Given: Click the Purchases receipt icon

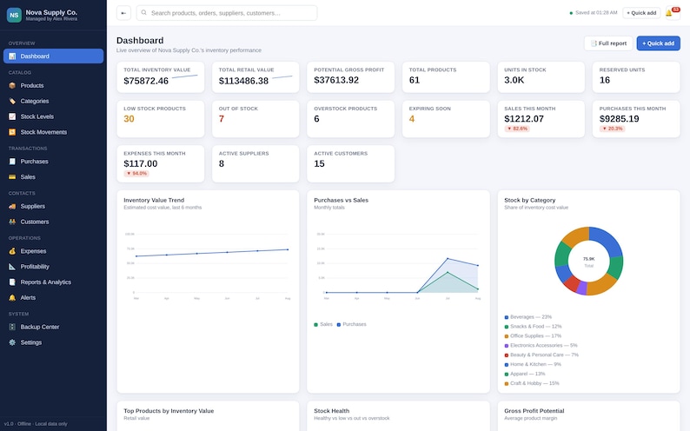Looking at the screenshot, I should click(12, 162).
